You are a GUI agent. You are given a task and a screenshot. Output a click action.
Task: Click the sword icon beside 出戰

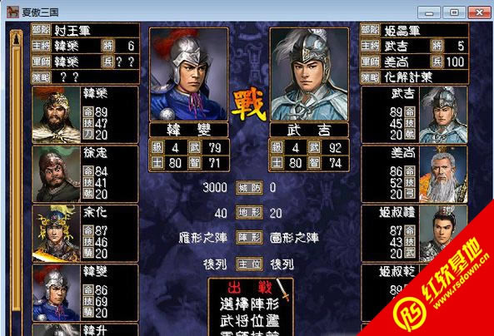tap(283, 289)
